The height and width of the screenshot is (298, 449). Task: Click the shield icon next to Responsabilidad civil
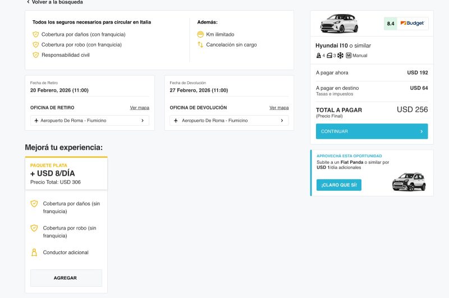[x=36, y=55]
